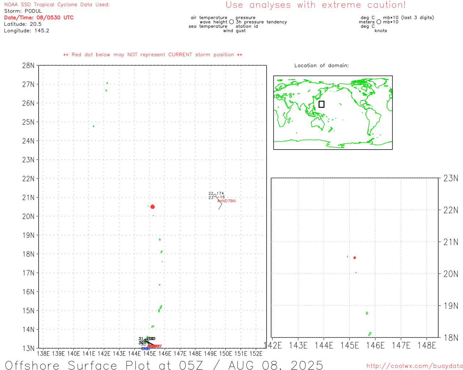The height and width of the screenshot is (370, 463).
Task: Click the green island near 27N 142E
Action: tap(107, 83)
